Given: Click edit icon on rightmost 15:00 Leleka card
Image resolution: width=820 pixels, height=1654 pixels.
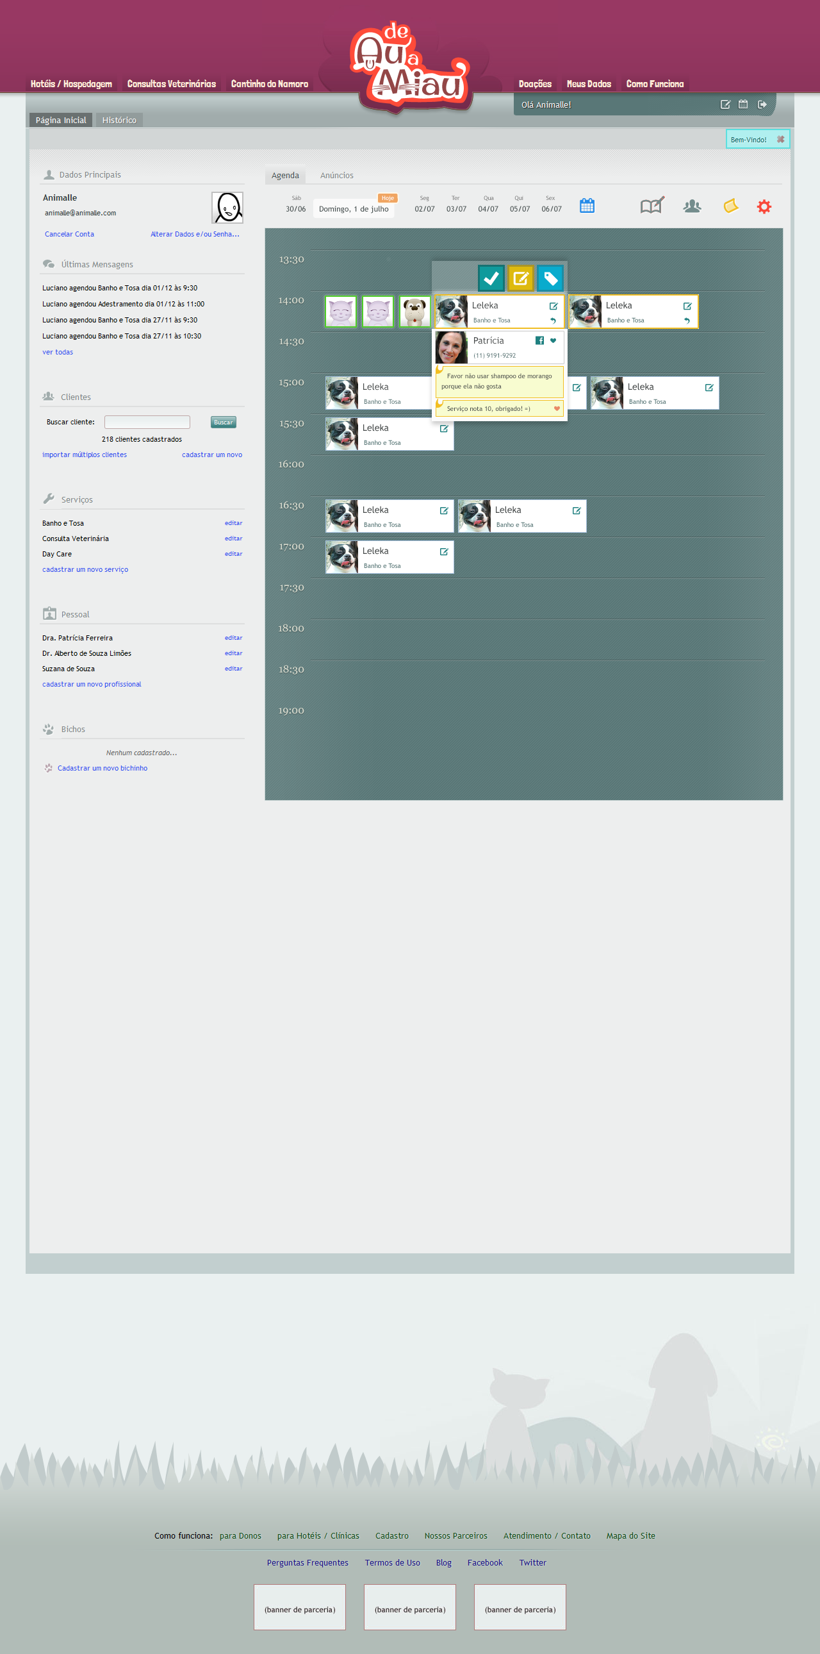Looking at the screenshot, I should point(709,387).
